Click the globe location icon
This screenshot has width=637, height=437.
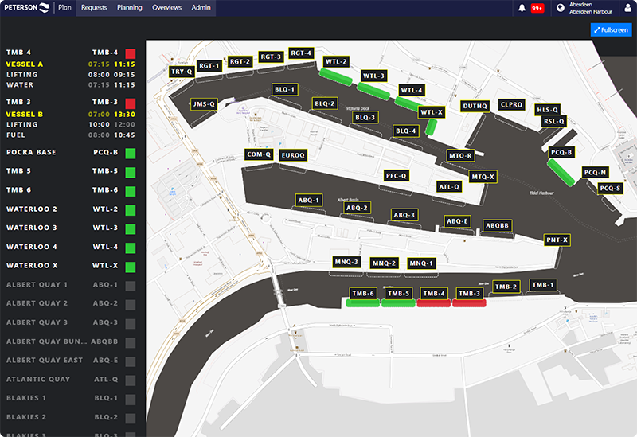point(561,8)
